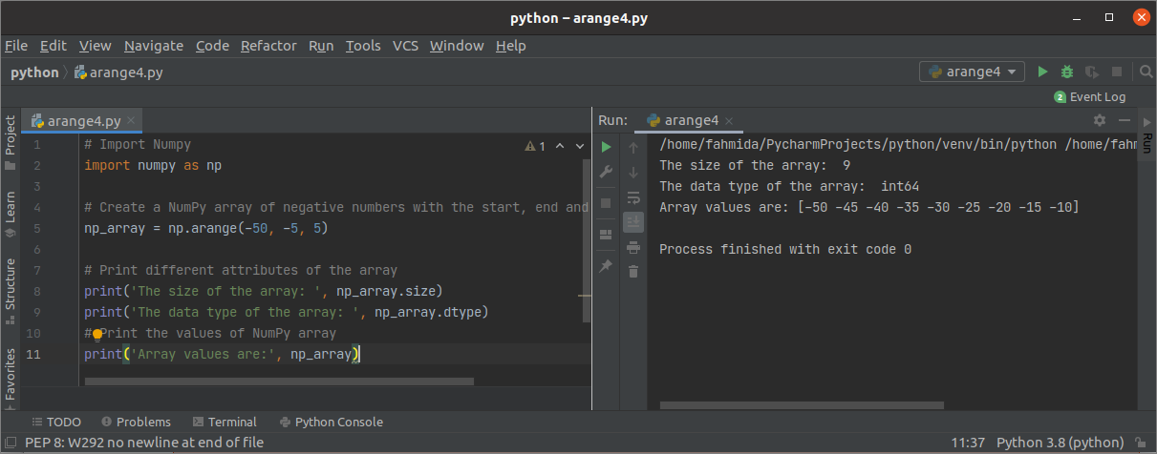Open the Python Console tool window

pyautogui.click(x=331, y=422)
